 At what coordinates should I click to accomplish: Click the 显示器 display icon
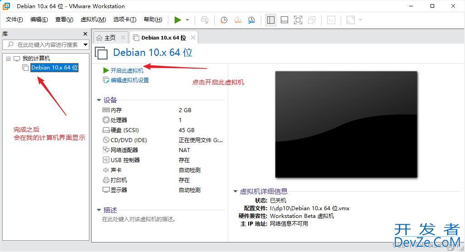(106, 190)
